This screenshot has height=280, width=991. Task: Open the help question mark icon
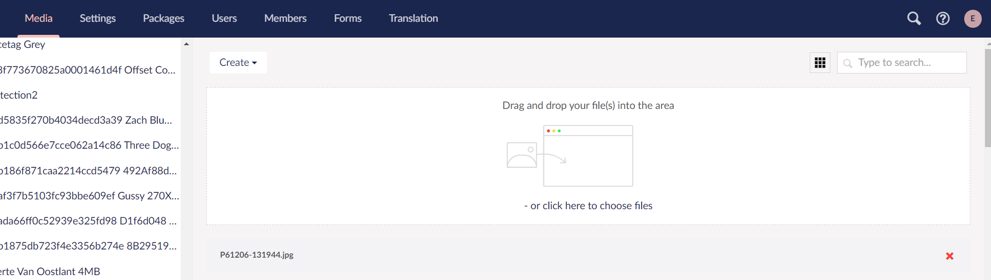coord(942,19)
